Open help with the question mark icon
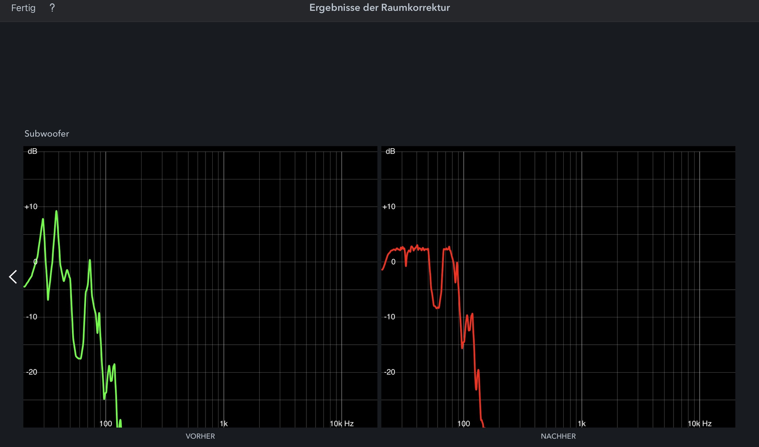759x447 pixels. 52,8
